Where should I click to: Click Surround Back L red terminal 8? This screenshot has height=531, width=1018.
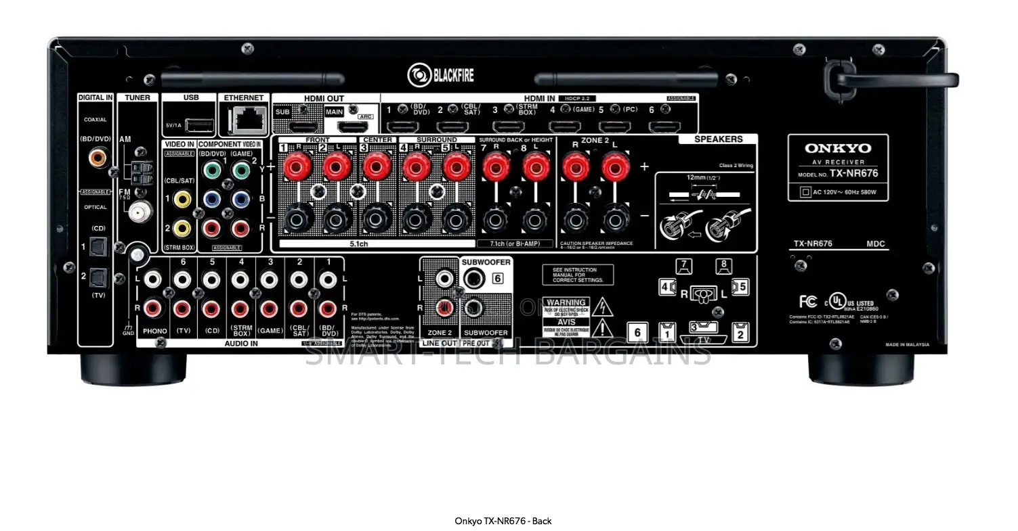point(536,166)
